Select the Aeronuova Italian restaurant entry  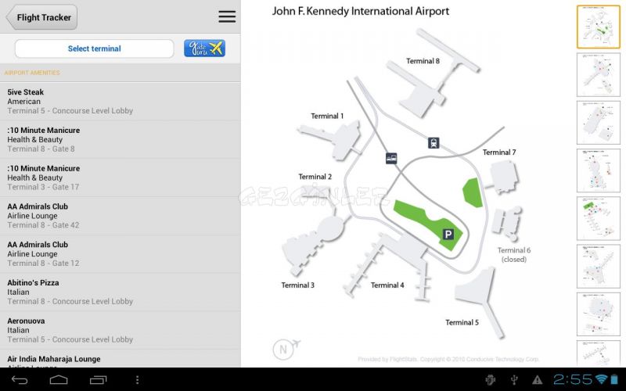pyautogui.click(x=121, y=330)
